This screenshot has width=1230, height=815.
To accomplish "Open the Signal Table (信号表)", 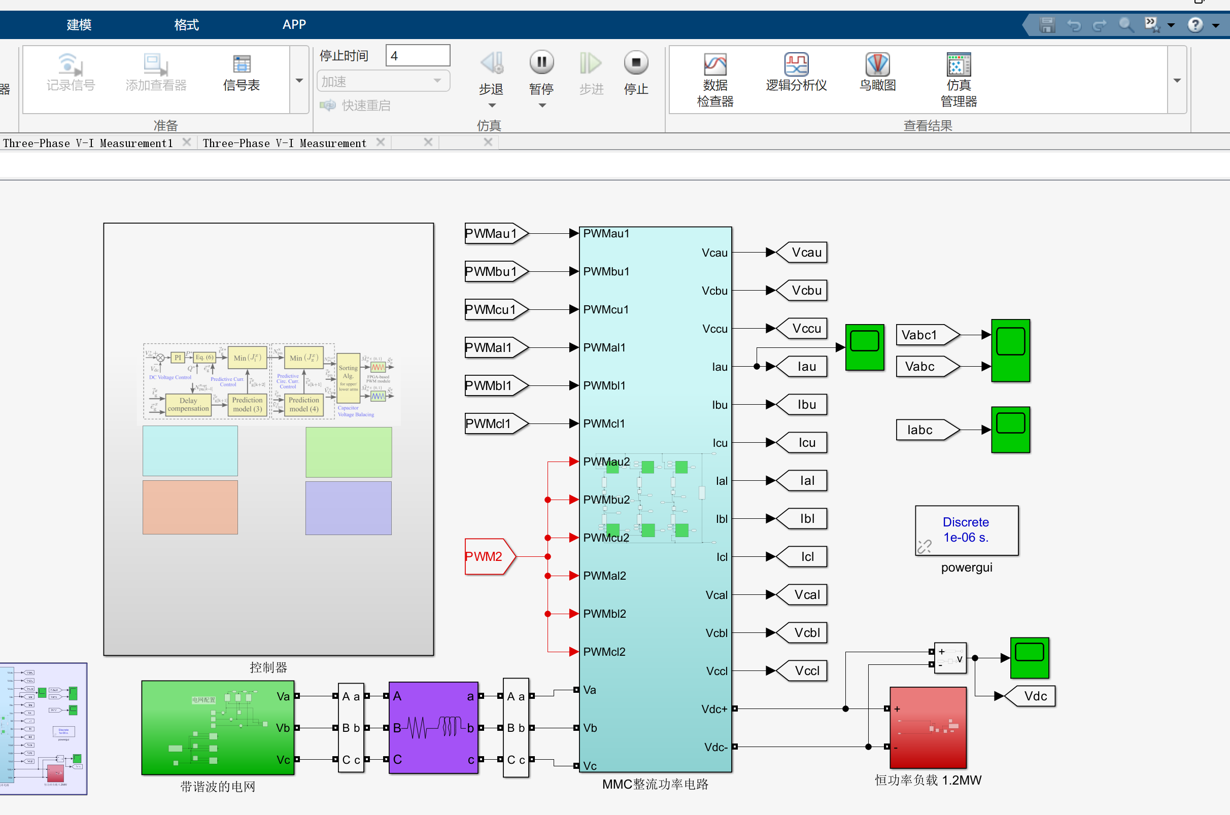I will pyautogui.click(x=242, y=72).
